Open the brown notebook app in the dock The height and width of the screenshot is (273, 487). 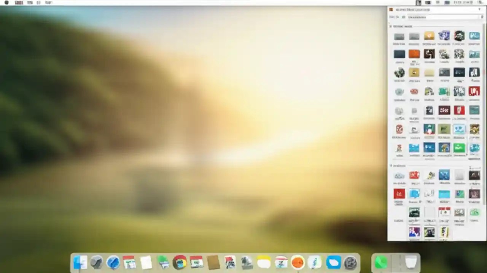(213, 262)
